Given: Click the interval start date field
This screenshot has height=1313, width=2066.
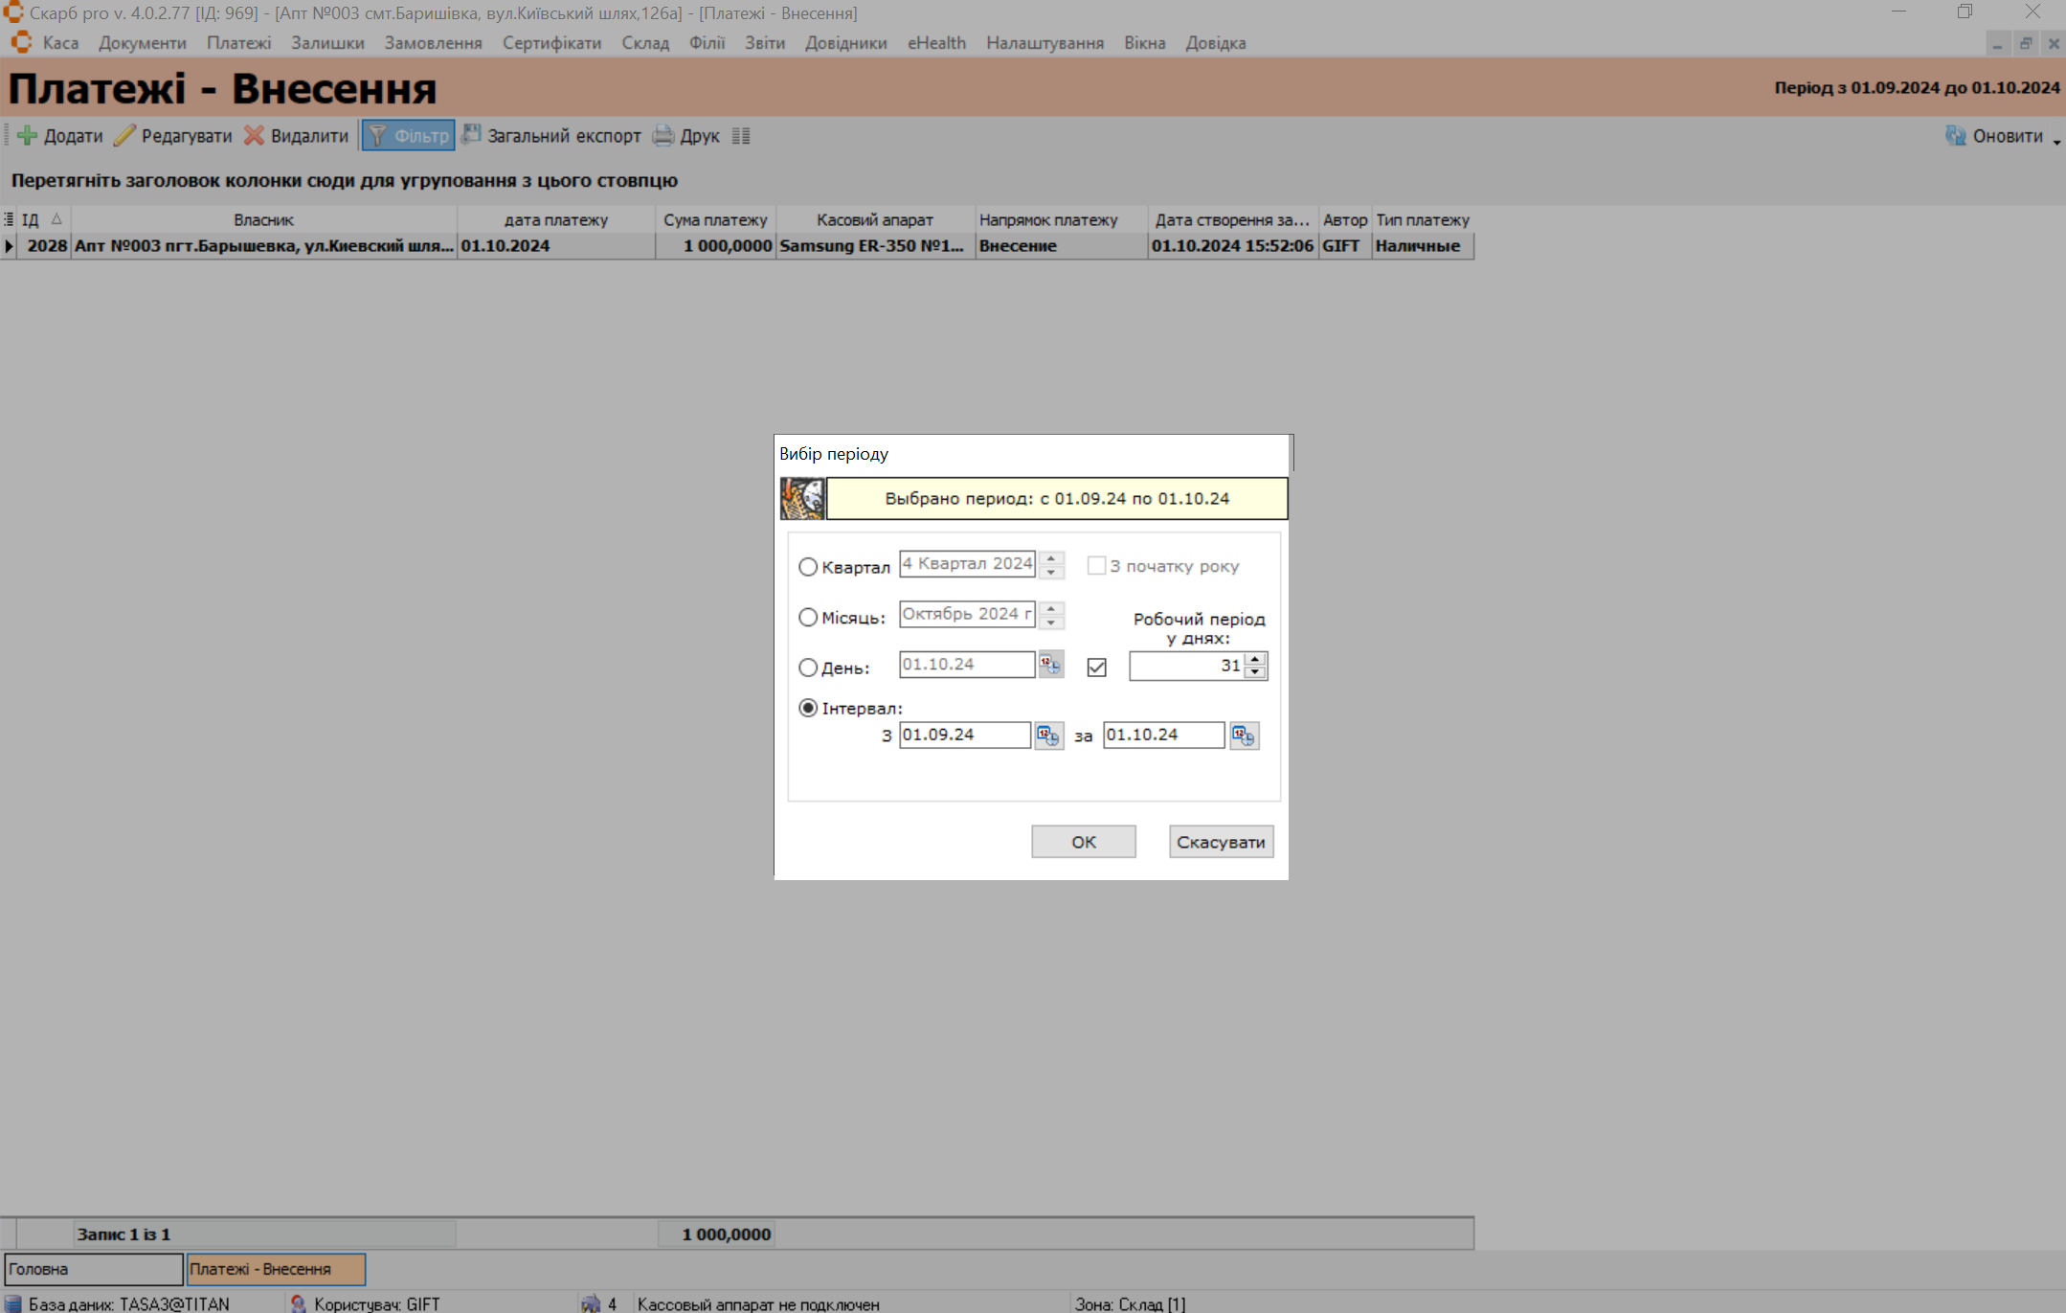Looking at the screenshot, I should [x=963, y=735].
